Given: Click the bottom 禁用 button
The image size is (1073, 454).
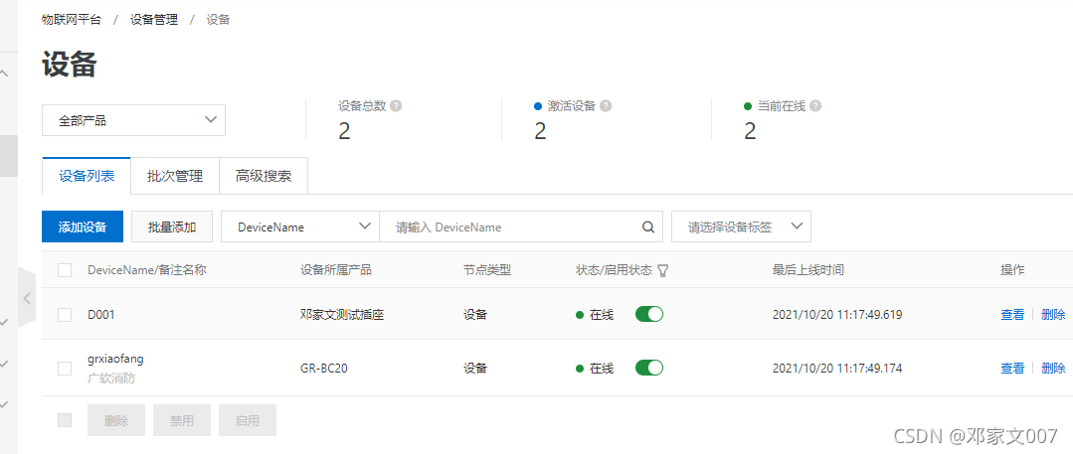Looking at the screenshot, I should click(x=182, y=420).
